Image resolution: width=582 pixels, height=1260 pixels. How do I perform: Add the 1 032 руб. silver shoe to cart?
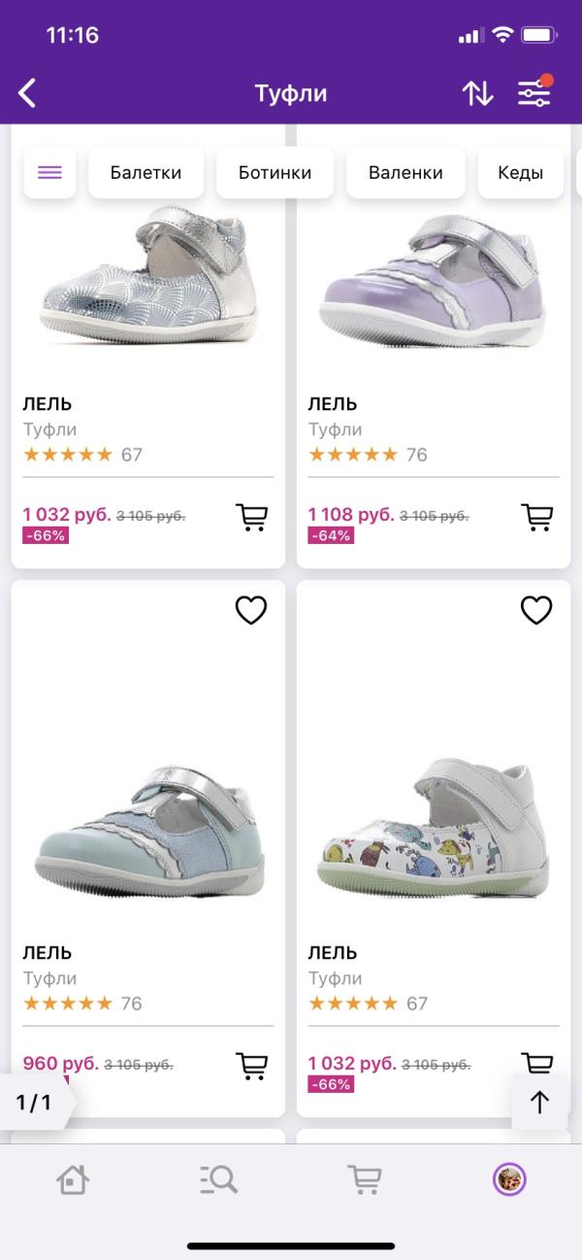[x=252, y=518]
